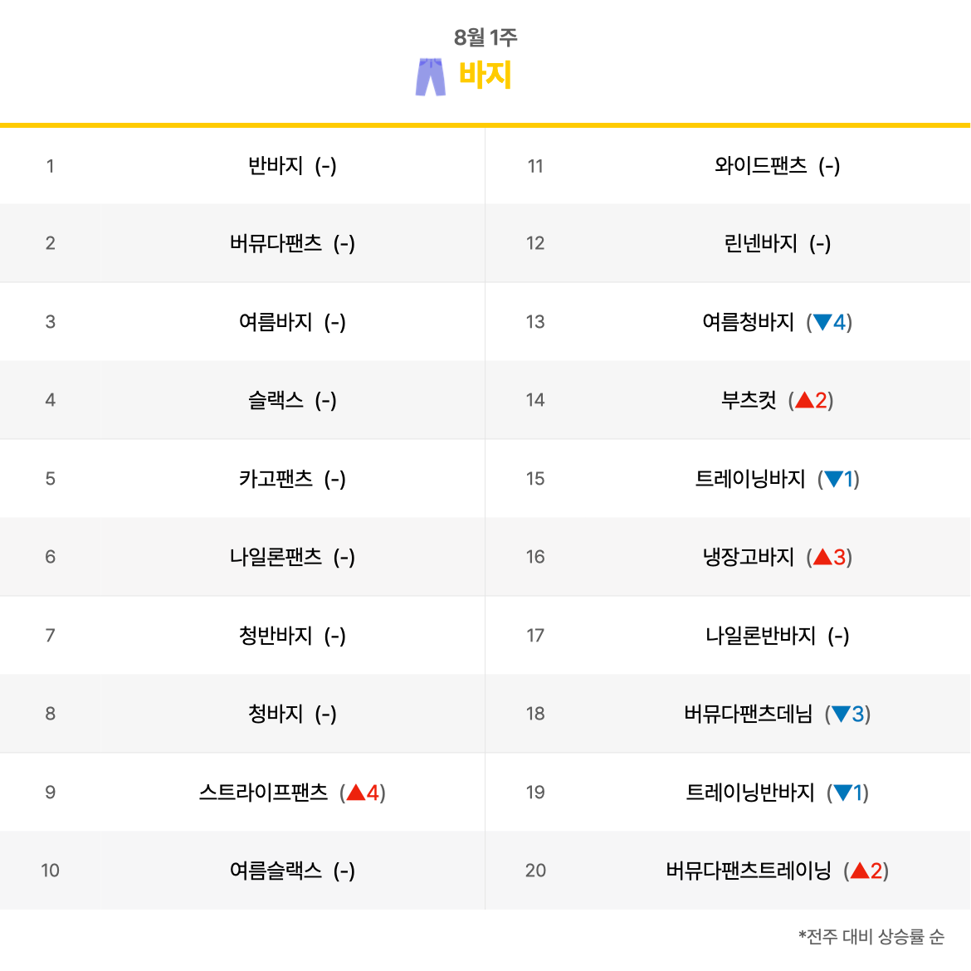Open the 버뮤다팬츠 keyword

[x=276, y=243]
